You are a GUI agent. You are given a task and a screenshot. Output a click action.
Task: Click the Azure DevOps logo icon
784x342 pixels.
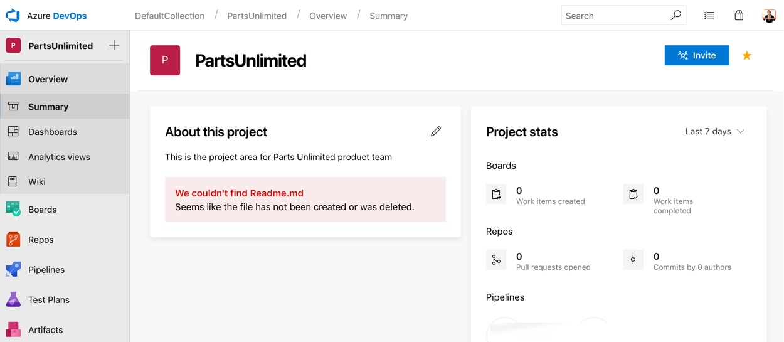tap(13, 16)
